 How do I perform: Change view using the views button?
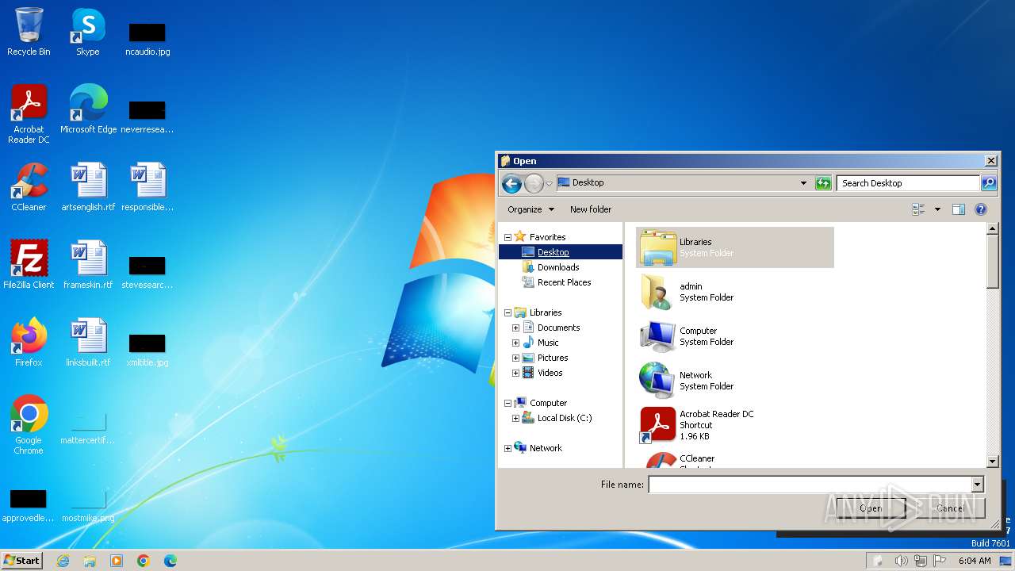pyautogui.click(x=919, y=209)
